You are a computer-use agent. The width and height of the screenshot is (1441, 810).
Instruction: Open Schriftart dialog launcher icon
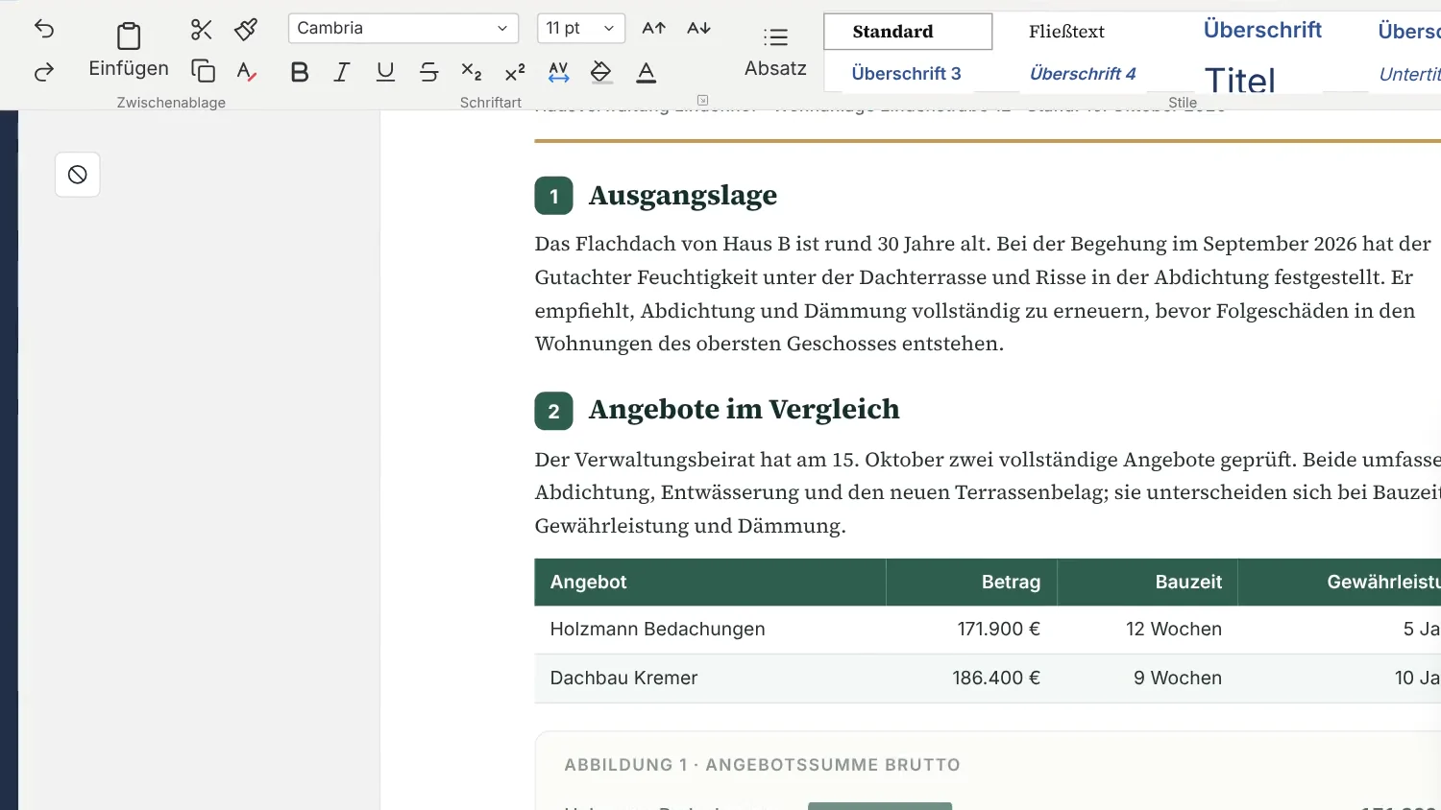point(703,100)
